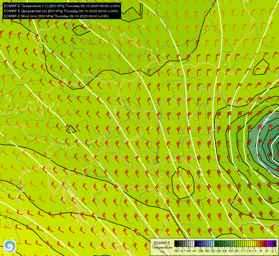
Task: Click the 5640 geopotential contour label
Action: [270, 232]
